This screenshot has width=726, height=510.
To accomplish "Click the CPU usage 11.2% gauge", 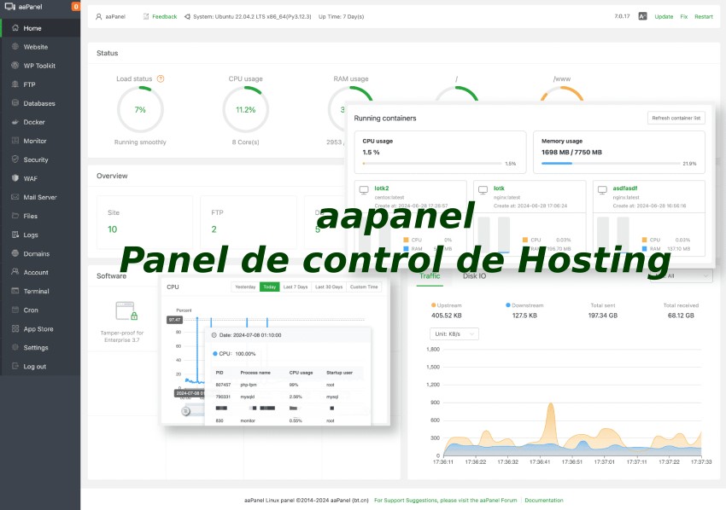I will coord(246,109).
